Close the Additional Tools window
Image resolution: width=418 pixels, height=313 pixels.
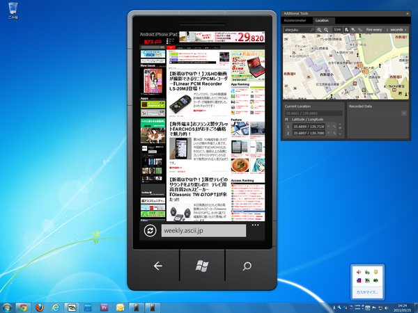point(408,13)
